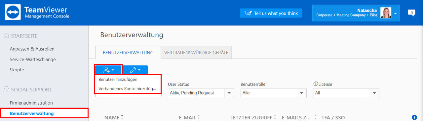
Task: Sort by the NAME column arrows
Action: pos(122,117)
